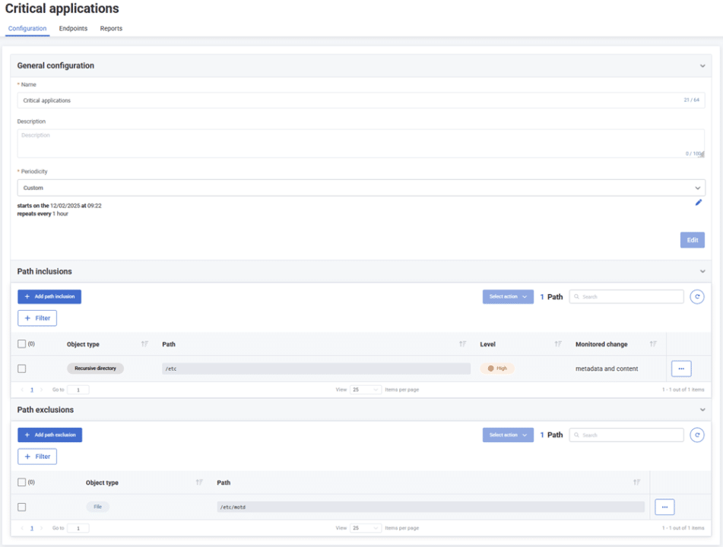The width and height of the screenshot is (723, 547).
Task: Collapse the General configuration section
Action: [702, 65]
